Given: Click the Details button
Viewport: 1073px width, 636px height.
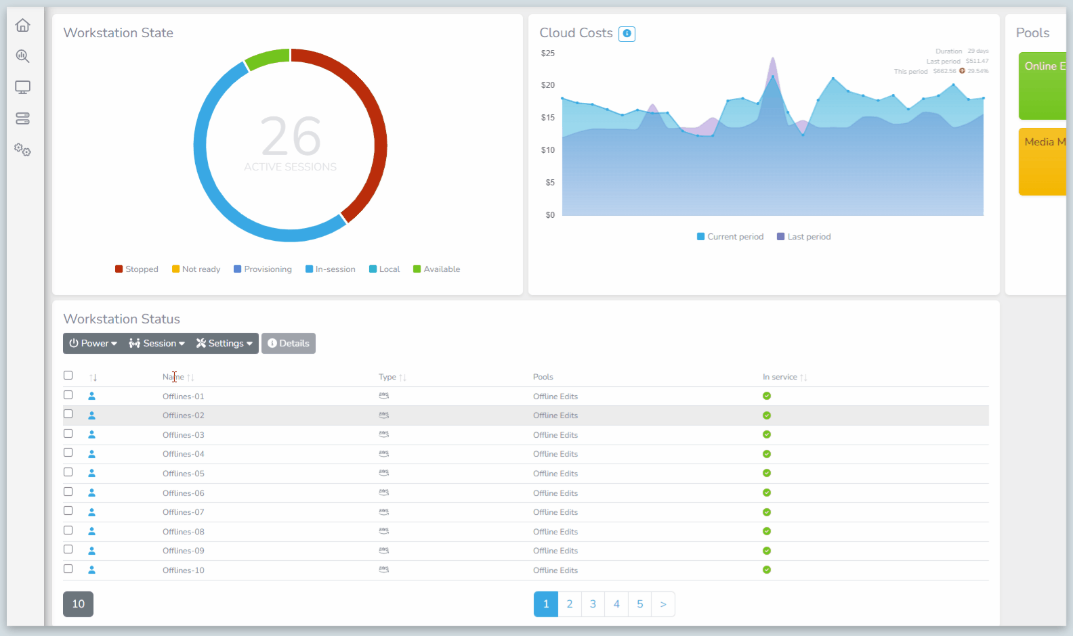Looking at the screenshot, I should tap(289, 344).
